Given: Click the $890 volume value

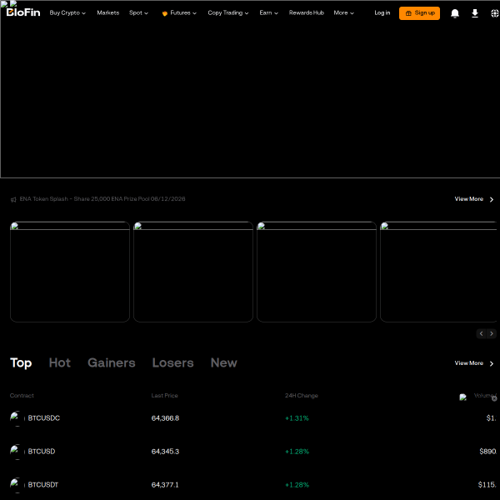Looking at the screenshot, I should coord(487,452).
